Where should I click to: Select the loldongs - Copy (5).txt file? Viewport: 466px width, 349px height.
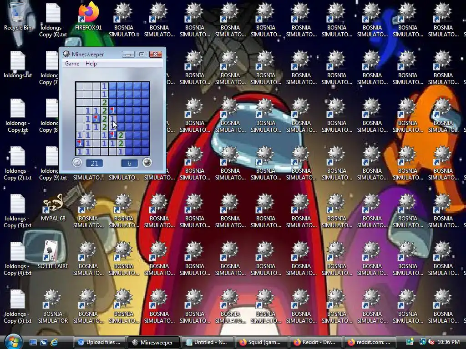(x=18, y=307)
